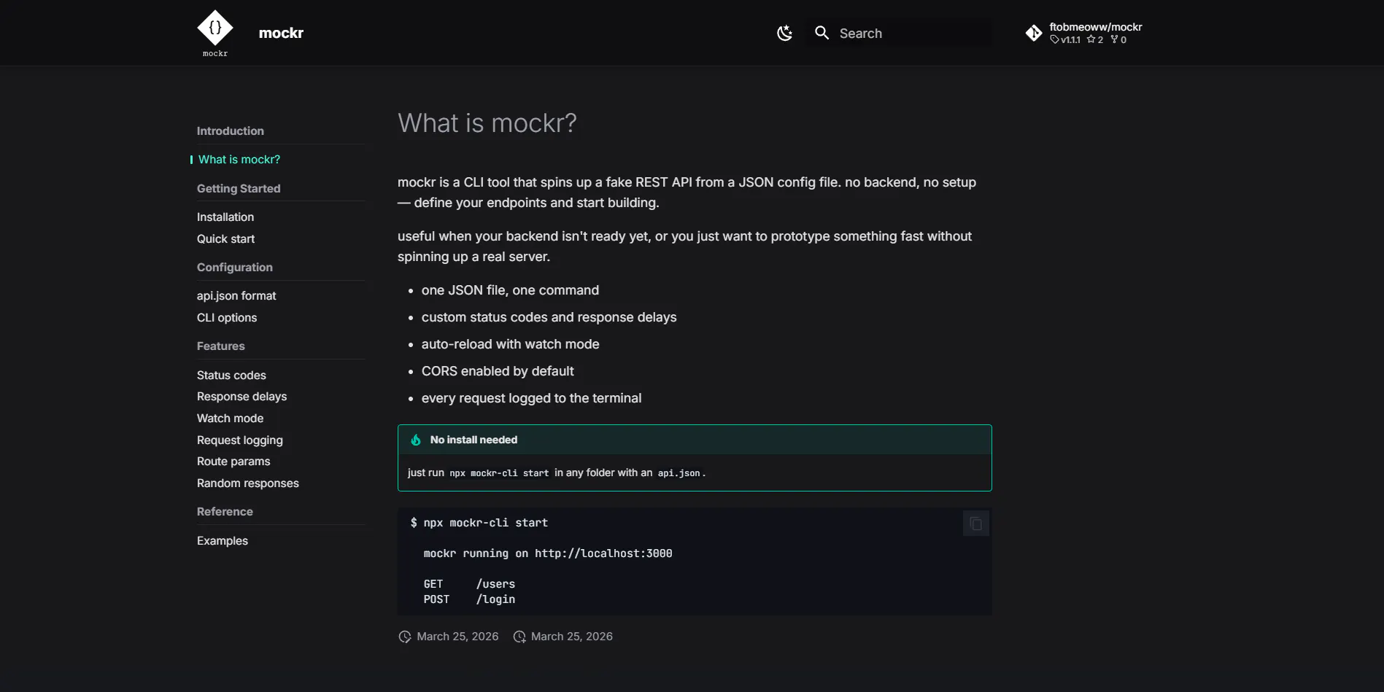Go to the Installation page

point(225,217)
